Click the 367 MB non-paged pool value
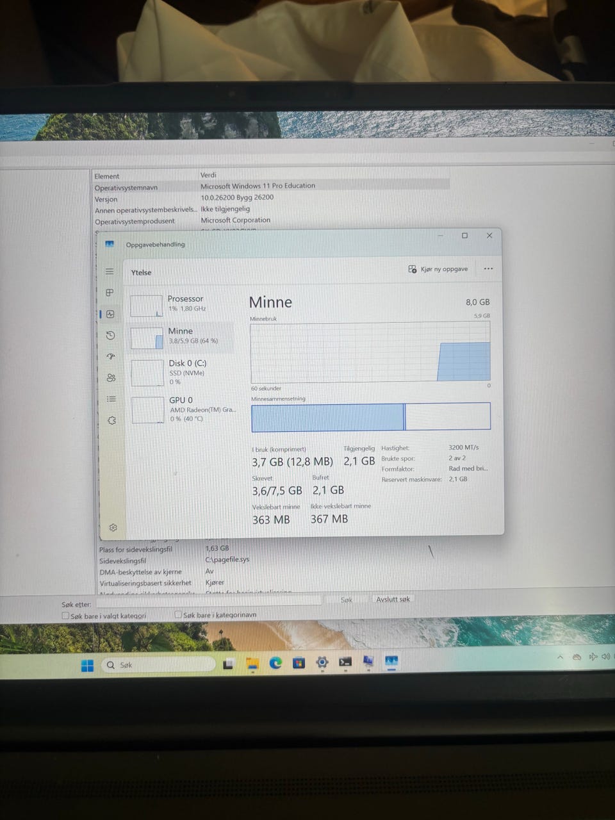 click(329, 519)
